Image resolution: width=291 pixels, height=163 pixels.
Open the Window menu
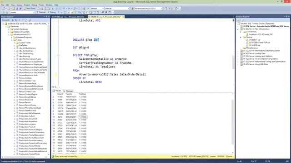[x=49, y=5]
